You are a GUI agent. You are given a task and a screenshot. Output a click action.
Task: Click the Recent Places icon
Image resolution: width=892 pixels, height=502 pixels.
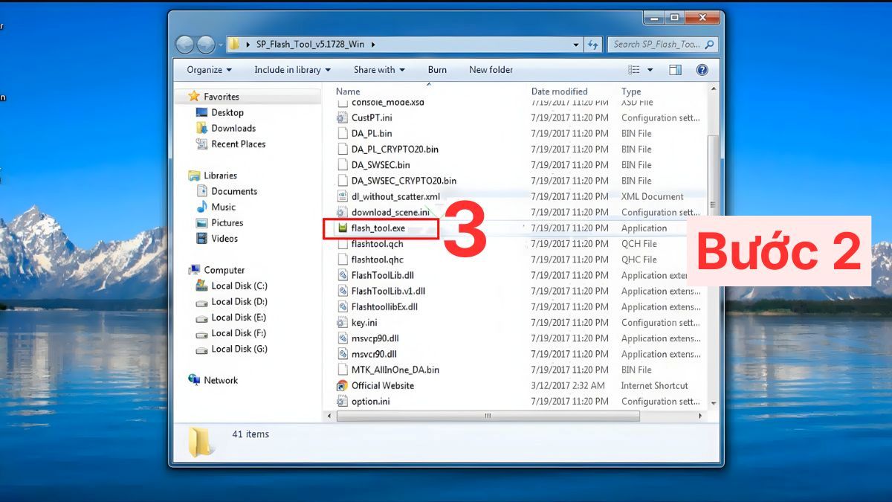[201, 144]
